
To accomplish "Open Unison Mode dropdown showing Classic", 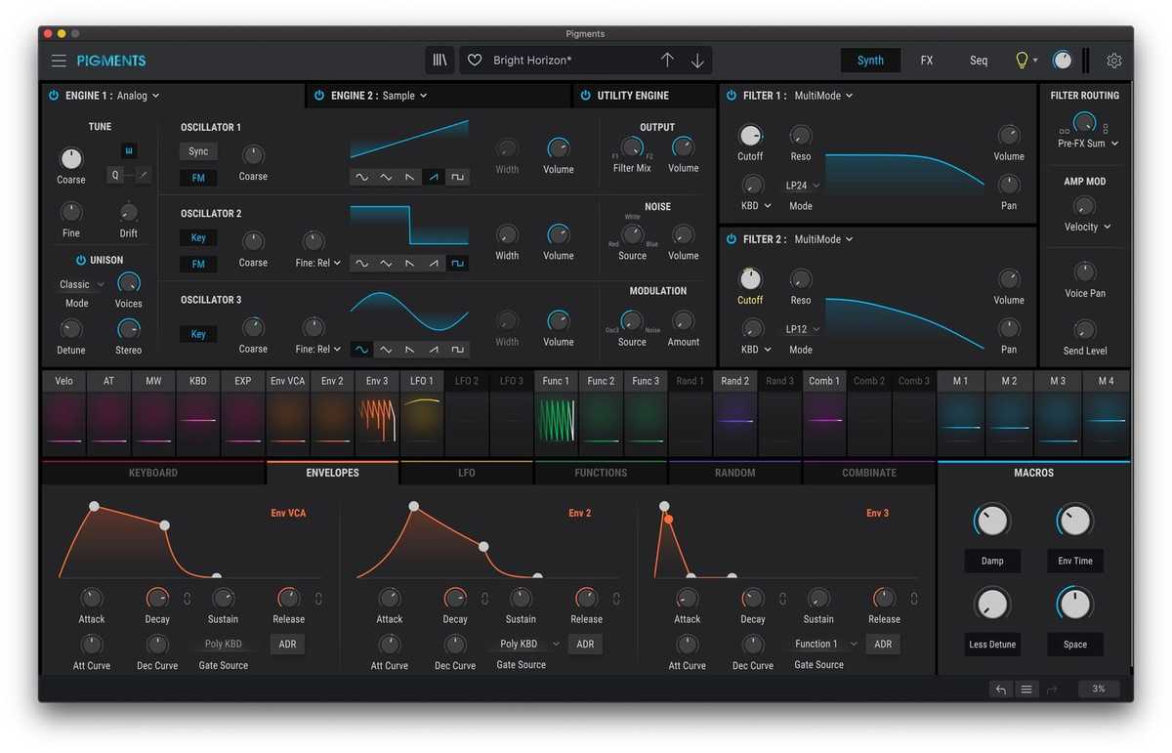I will (81, 284).
